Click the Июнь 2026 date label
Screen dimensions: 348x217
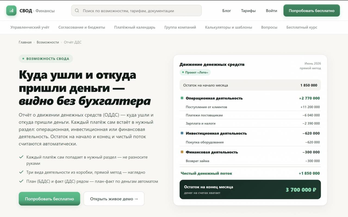click(x=313, y=63)
